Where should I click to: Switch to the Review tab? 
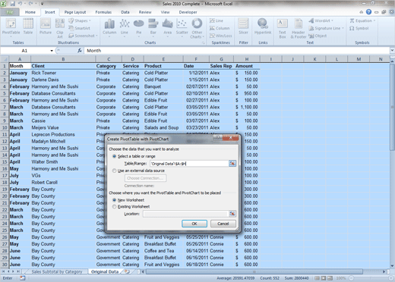pos(145,12)
